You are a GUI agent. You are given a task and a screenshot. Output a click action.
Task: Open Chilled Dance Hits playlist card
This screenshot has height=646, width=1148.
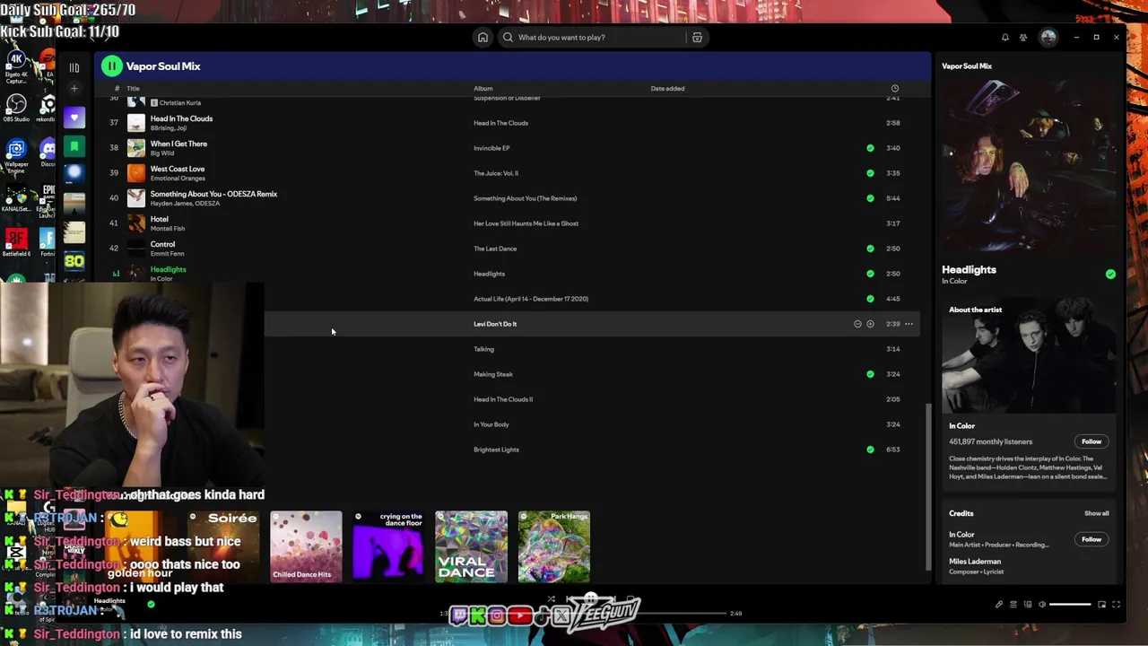306,546
